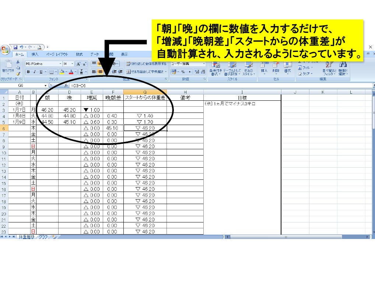The height and width of the screenshot is (282, 375).
Task: Open the 表示 ribbon tab
Action: (x=125, y=54)
